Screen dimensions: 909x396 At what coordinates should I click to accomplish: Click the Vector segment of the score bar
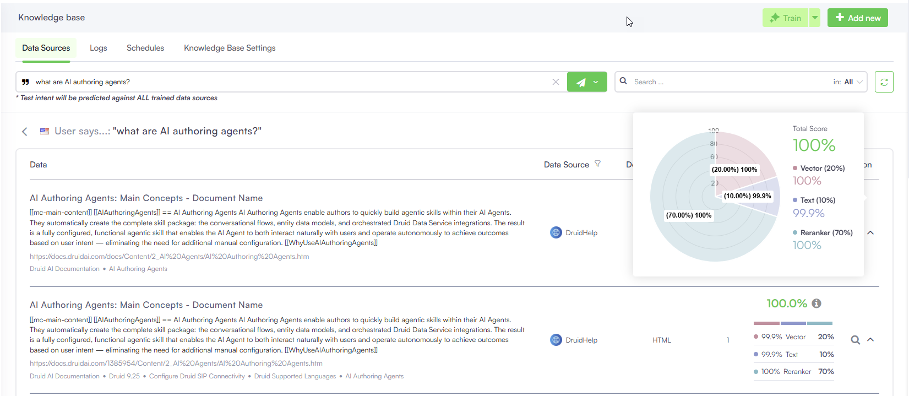tap(766, 323)
